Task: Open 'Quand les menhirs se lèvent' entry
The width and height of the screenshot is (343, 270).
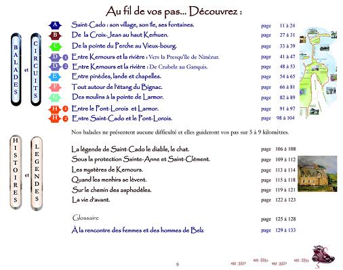Action: (109, 180)
